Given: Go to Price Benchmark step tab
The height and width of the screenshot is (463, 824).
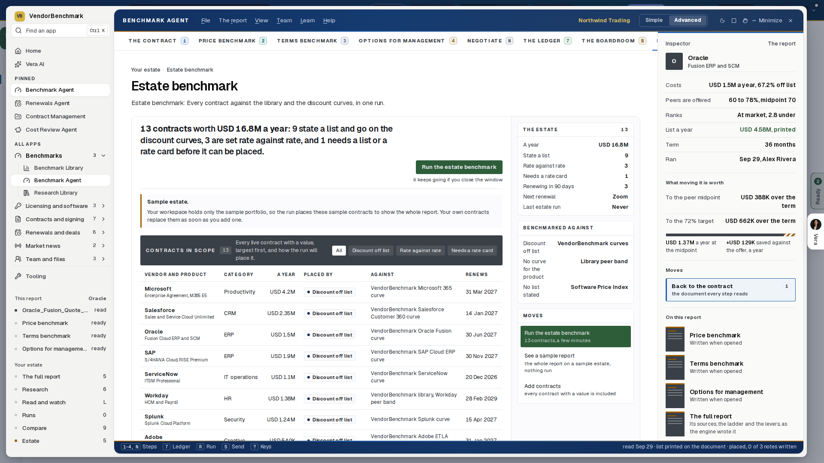Looking at the screenshot, I should coord(232,41).
